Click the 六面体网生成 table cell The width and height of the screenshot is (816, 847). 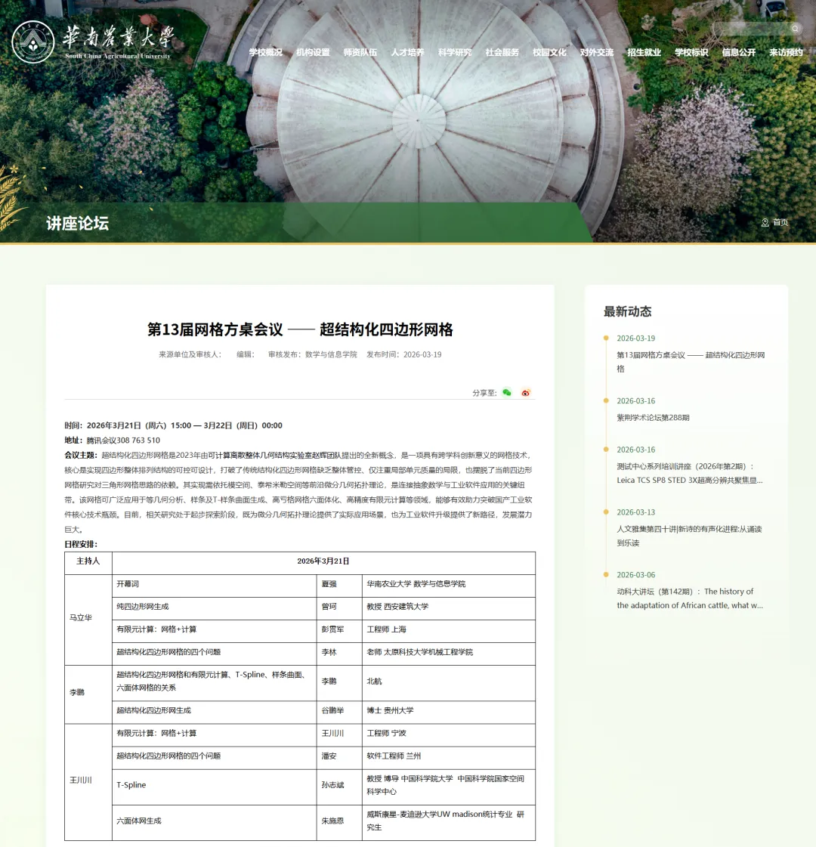[215, 821]
